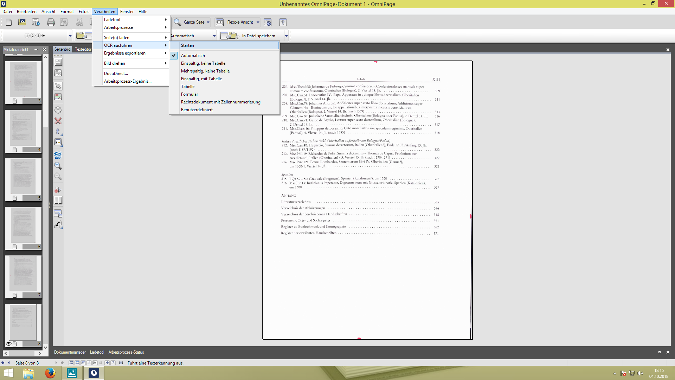Click the thumbnail grid icon in status bar
The image size is (675, 380).
[x=71, y=363]
